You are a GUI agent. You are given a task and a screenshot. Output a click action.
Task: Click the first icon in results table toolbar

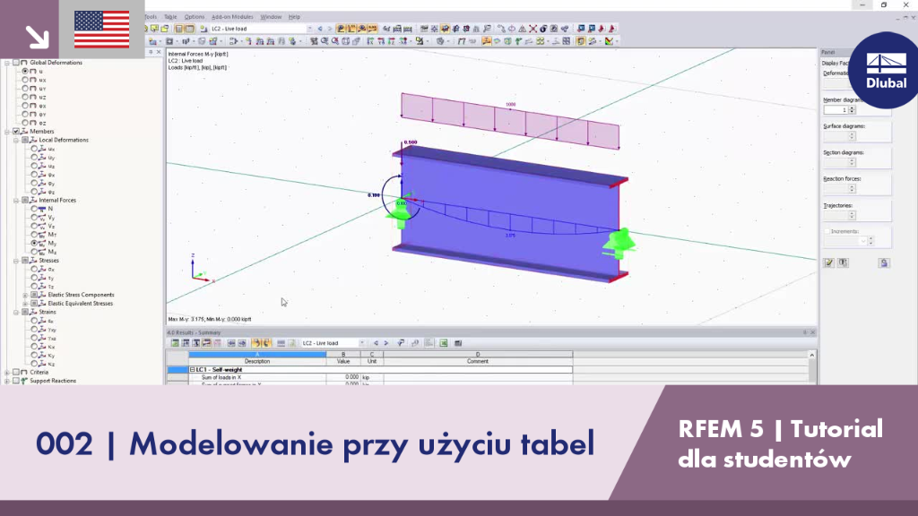point(175,343)
